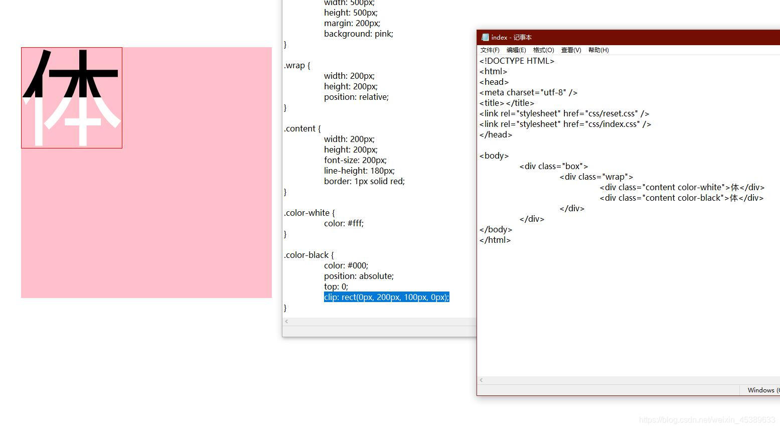
Task: Click the .content { selector in CSS
Action: [x=302, y=128]
